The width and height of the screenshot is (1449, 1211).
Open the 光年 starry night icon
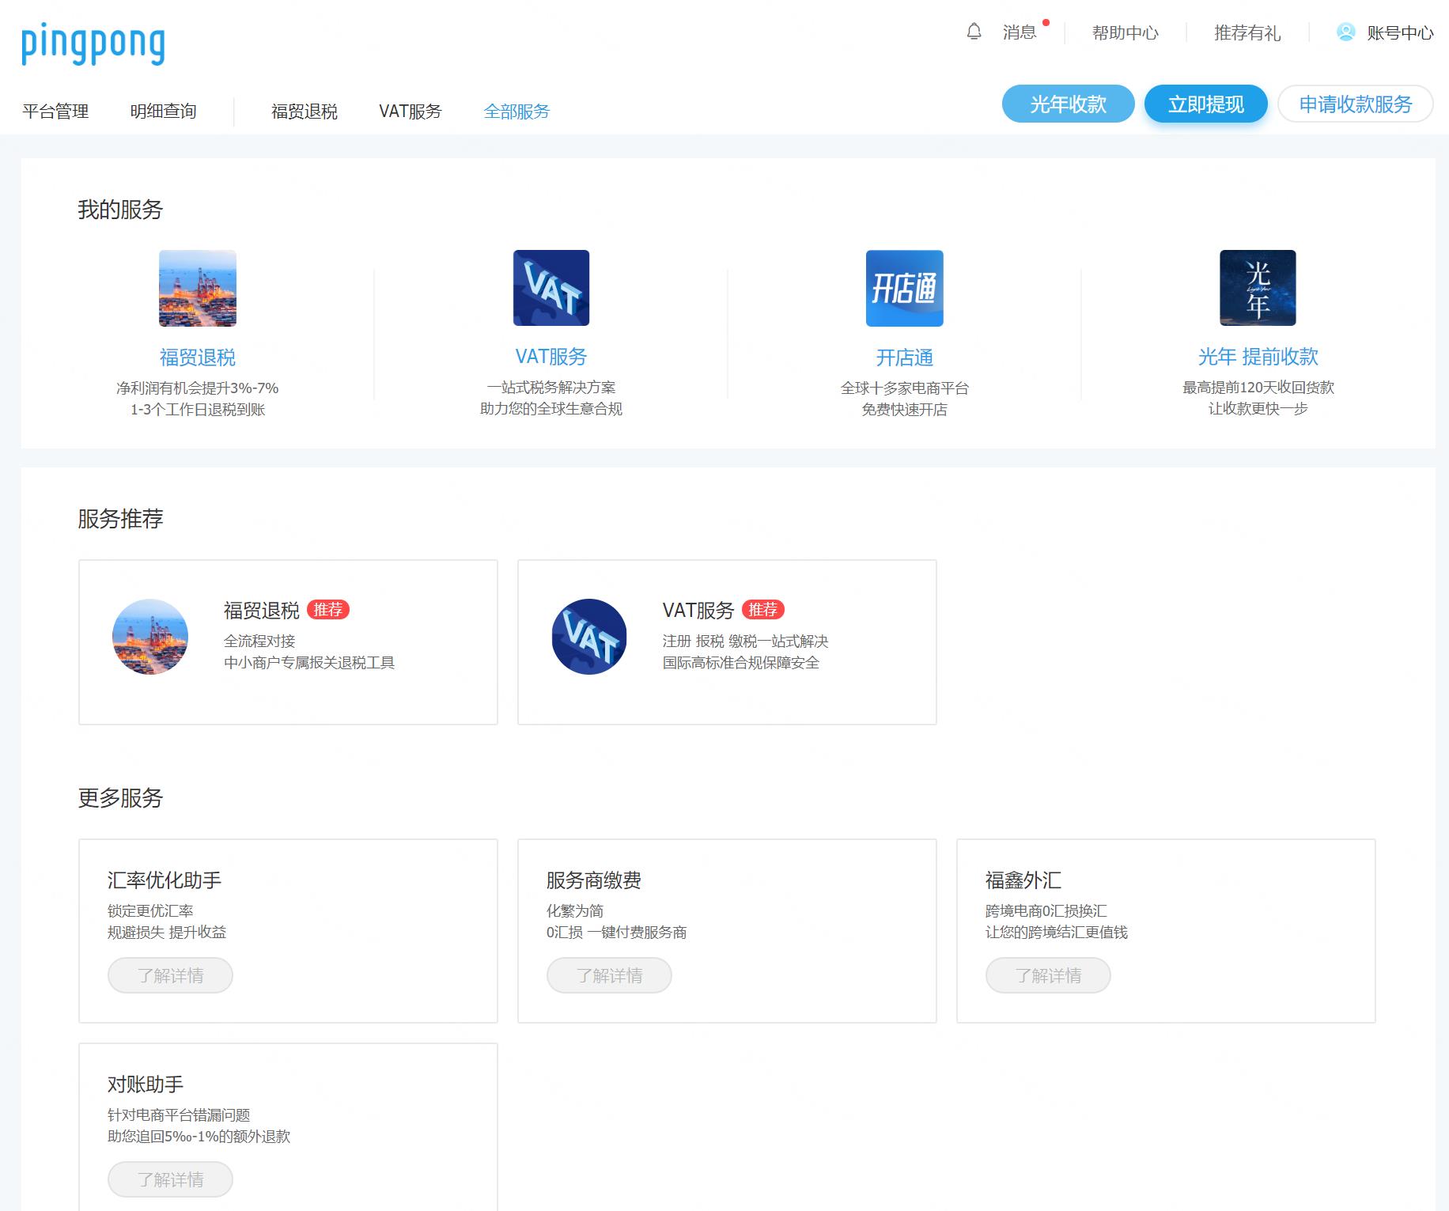[x=1258, y=288]
